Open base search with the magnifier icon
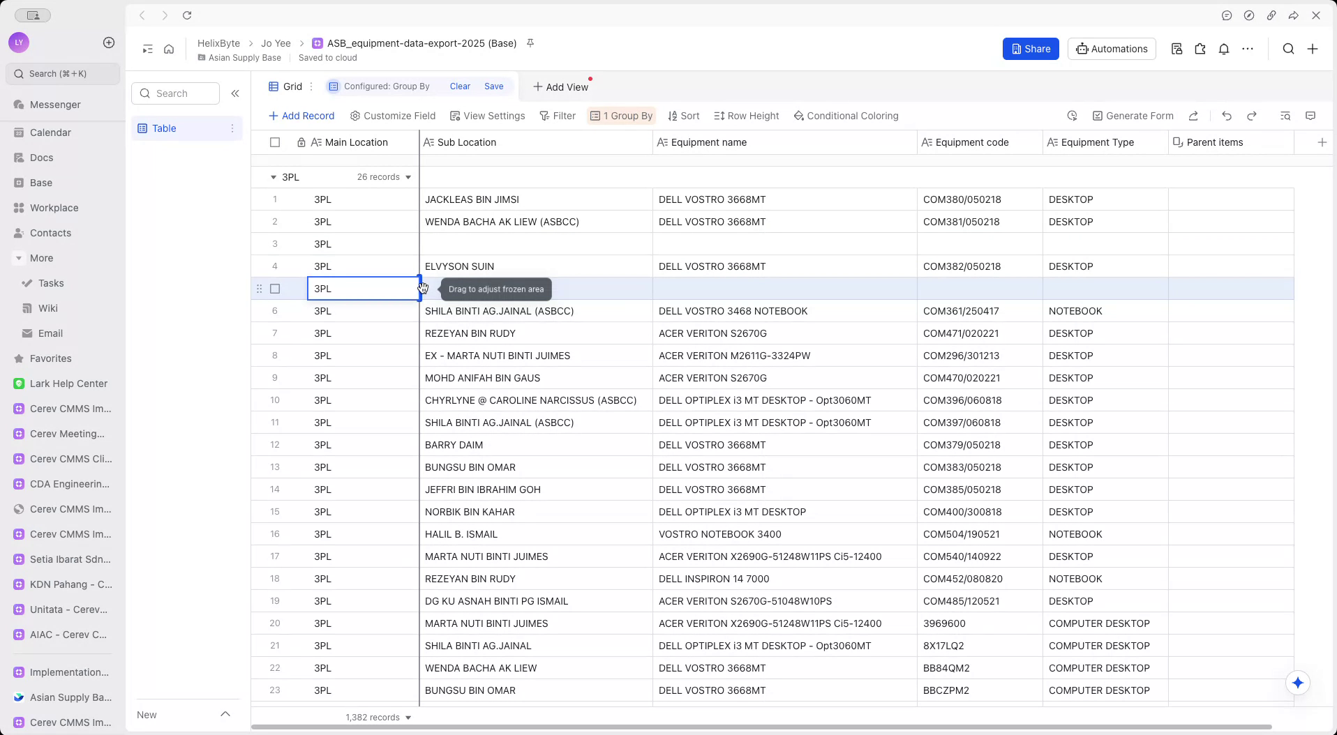The width and height of the screenshot is (1337, 735). pyautogui.click(x=1287, y=49)
